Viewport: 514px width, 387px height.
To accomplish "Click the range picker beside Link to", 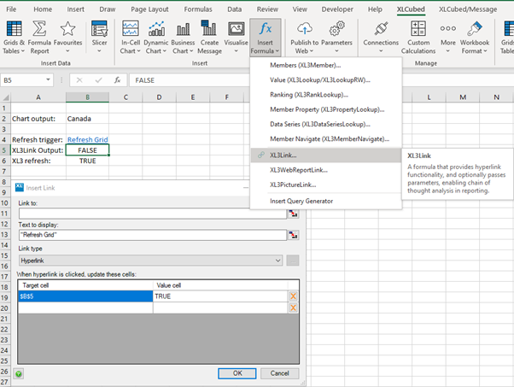I will click(294, 213).
